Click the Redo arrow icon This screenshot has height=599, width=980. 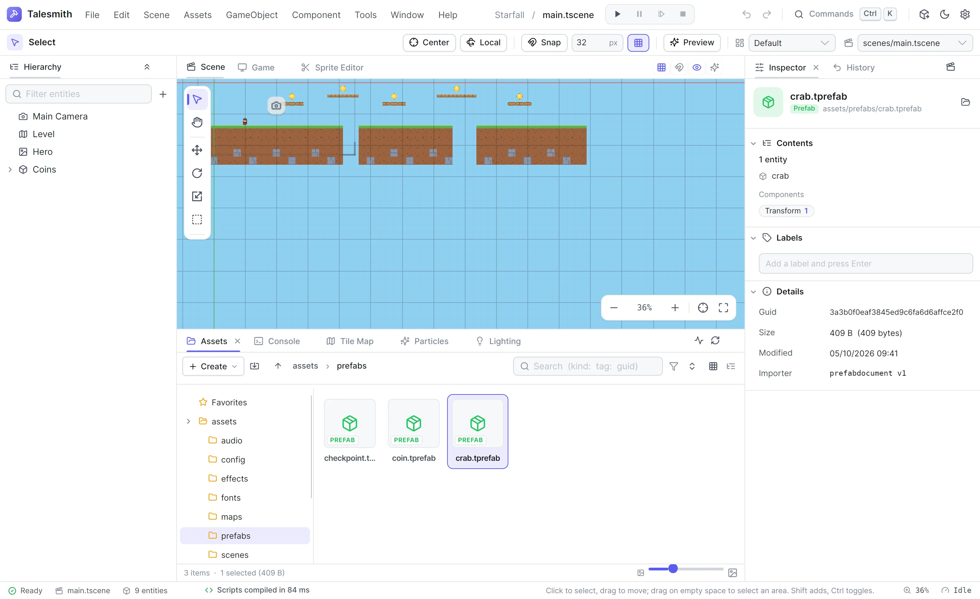[767, 14]
